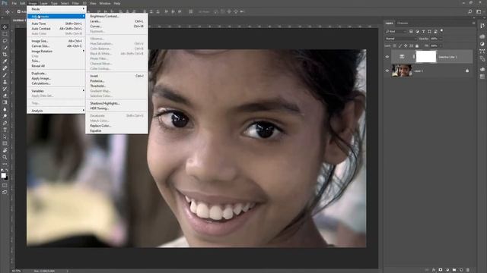Switch to the Channels tab
Image resolution: width=487 pixels, height=273 pixels.
(403, 23)
